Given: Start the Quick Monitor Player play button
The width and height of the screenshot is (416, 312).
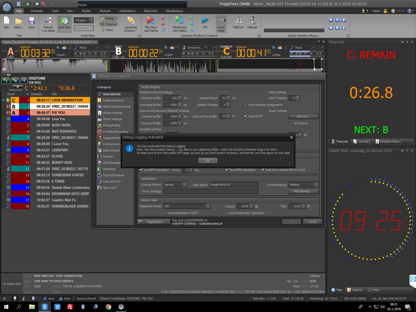Looking at the screenshot, I should (331, 20).
